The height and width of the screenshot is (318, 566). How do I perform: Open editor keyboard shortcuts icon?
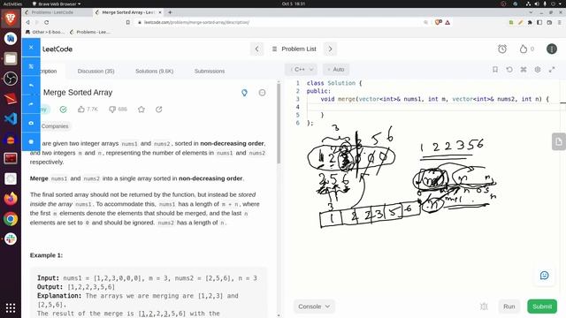[x=524, y=69]
